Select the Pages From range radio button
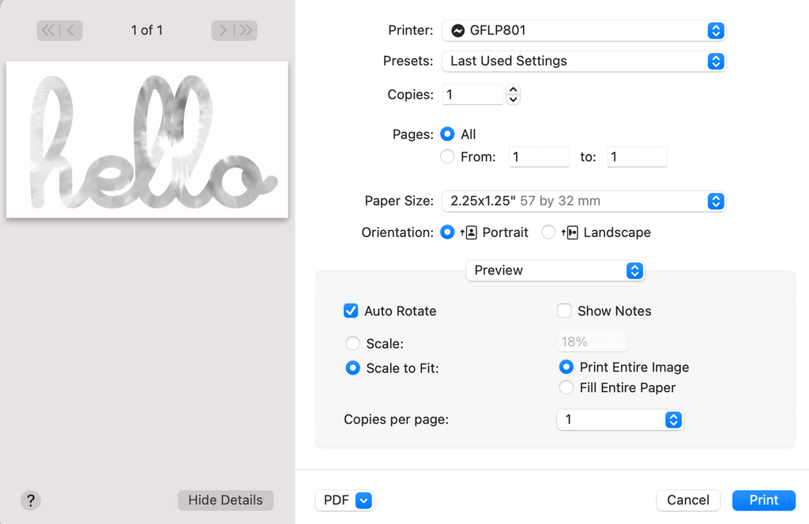Viewport: 809px width, 524px height. [447, 156]
